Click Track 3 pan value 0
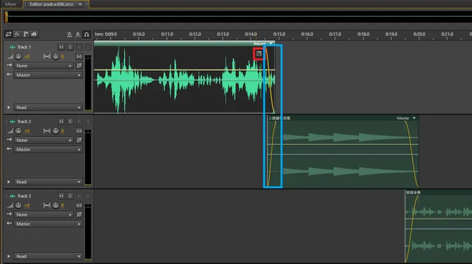Image resolution: width=472 pixels, height=264 pixels. point(63,205)
